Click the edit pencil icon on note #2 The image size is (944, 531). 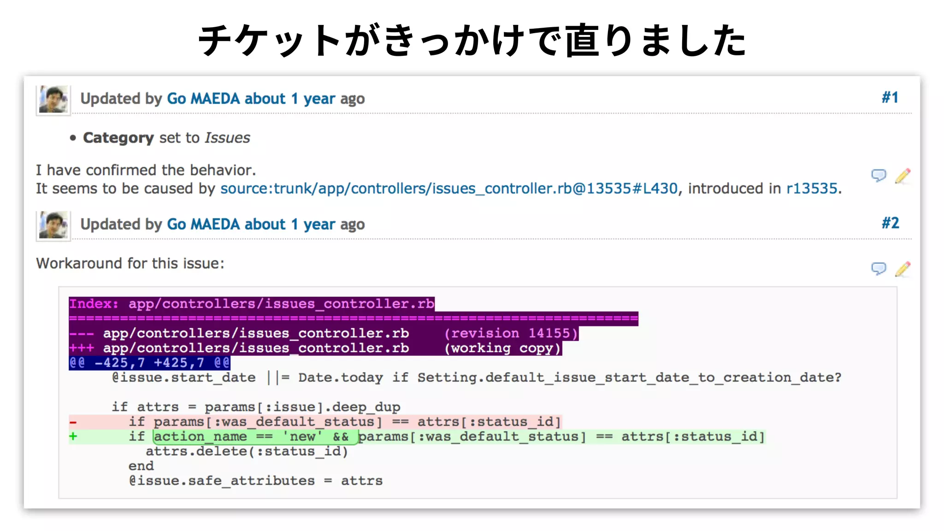coord(903,269)
